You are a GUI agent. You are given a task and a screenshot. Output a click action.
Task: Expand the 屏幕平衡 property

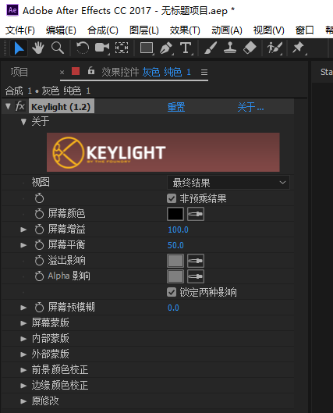pos(23,245)
